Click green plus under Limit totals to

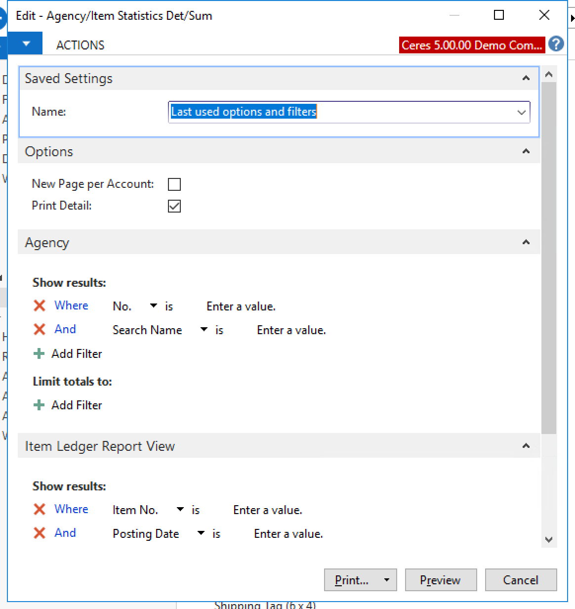[39, 405]
